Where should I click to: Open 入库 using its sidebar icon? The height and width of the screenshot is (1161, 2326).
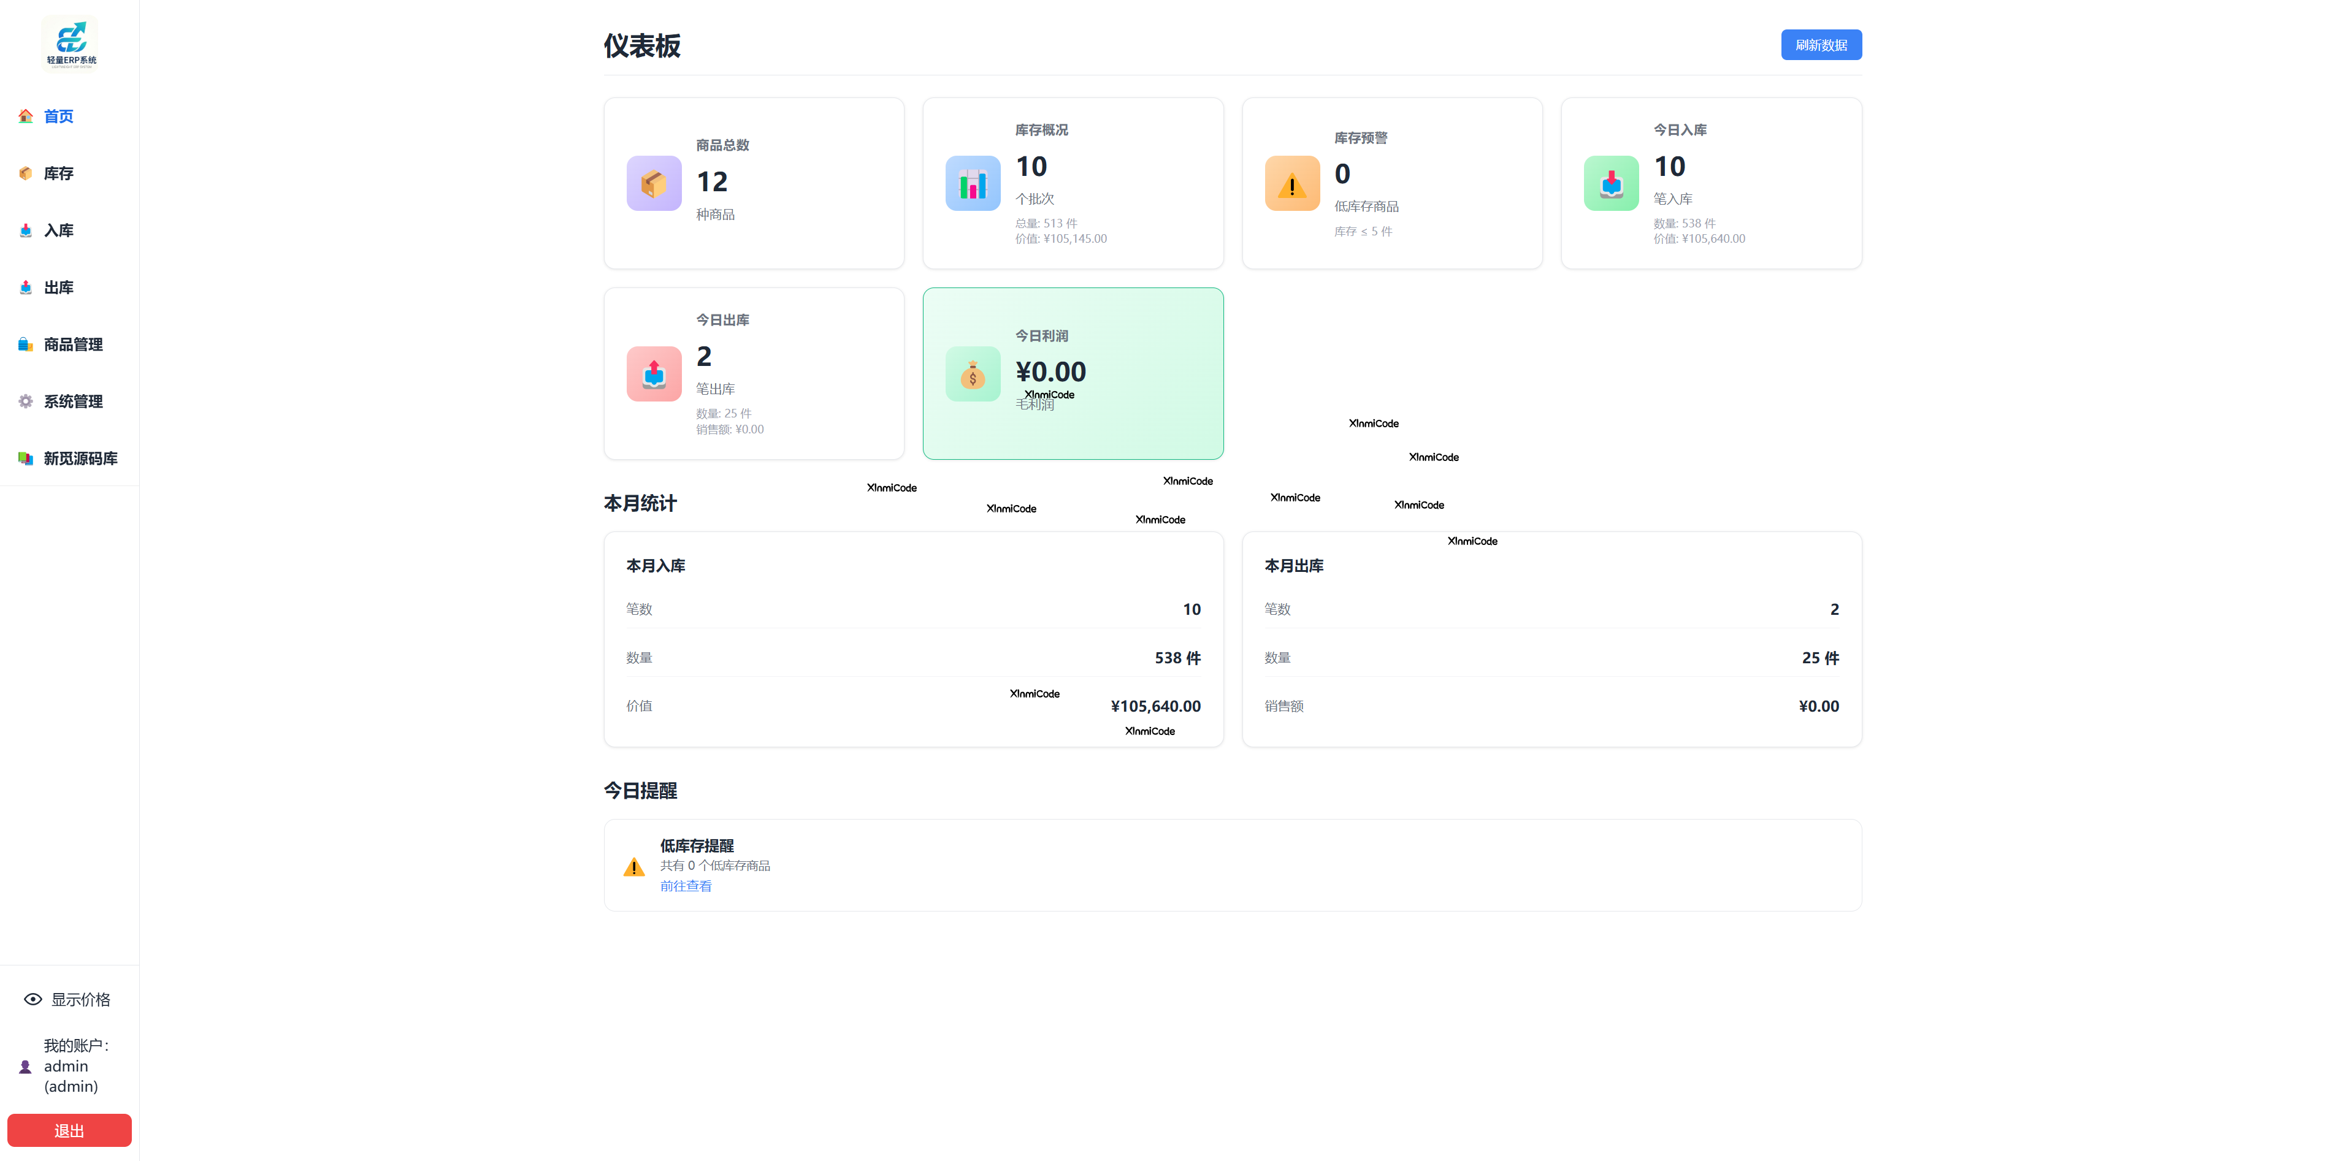(x=25, y=230)
